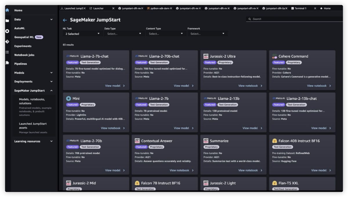Click the Cohere logo on Cohere Command card
Screen dimensions: 348x197
[275, 56]
